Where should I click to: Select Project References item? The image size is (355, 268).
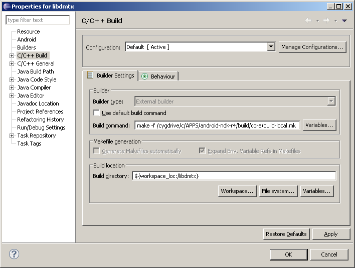[40, 111]
